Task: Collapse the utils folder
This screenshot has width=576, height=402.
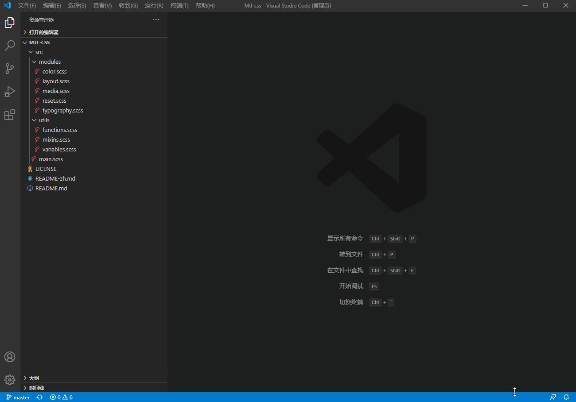Action: (94, 120)
